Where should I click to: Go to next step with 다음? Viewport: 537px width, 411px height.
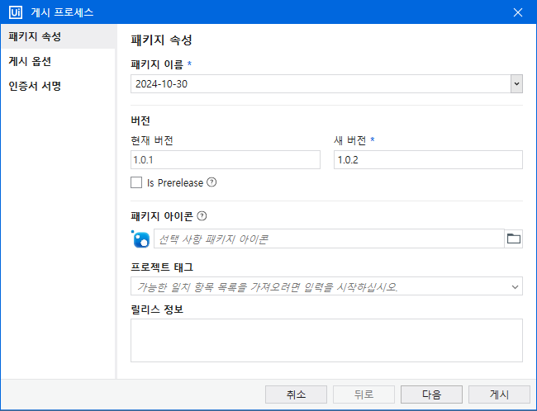tap(431, 394)
